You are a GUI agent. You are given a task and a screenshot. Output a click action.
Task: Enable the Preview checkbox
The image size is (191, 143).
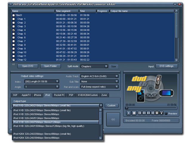pyautogui.click(x=166, y=114)
